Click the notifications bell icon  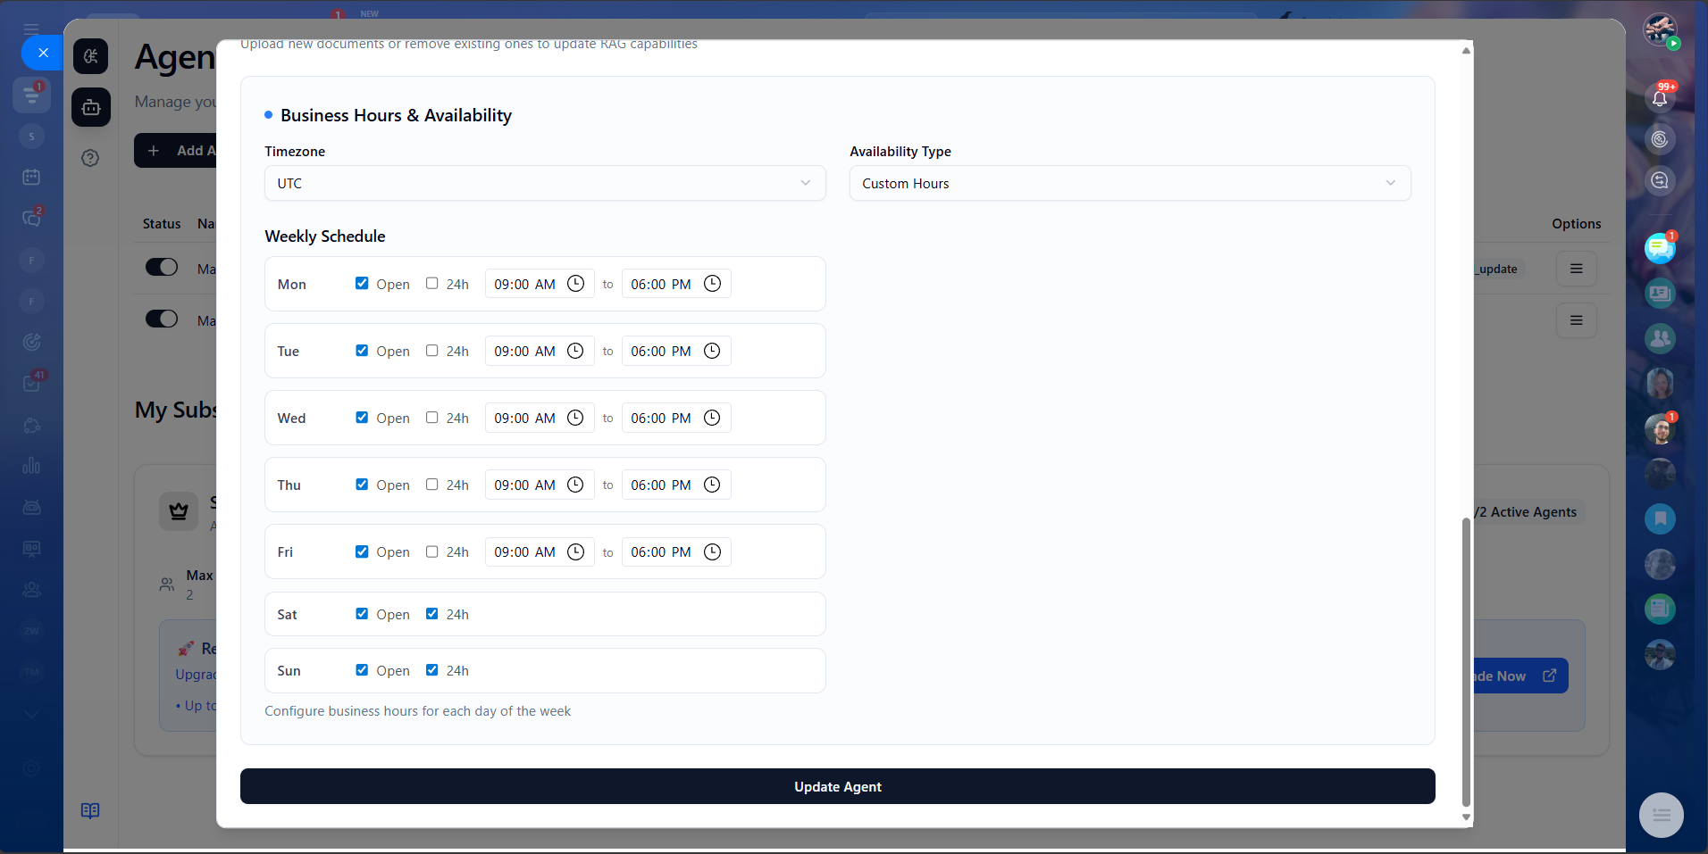click(x=1659, y=98)
